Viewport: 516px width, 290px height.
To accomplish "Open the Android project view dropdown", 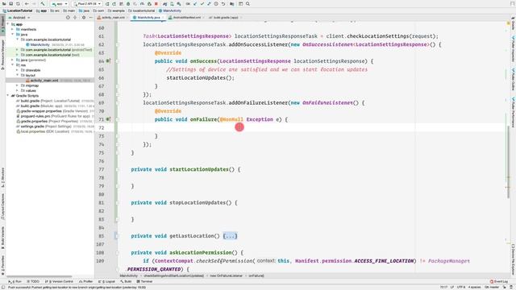I will point(19,18).
